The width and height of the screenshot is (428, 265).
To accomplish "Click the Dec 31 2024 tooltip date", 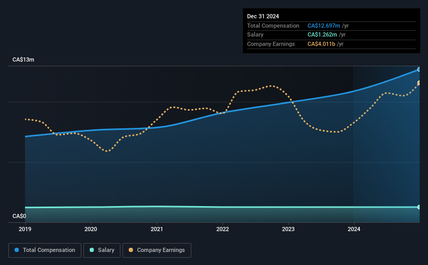I will (263, 16).
